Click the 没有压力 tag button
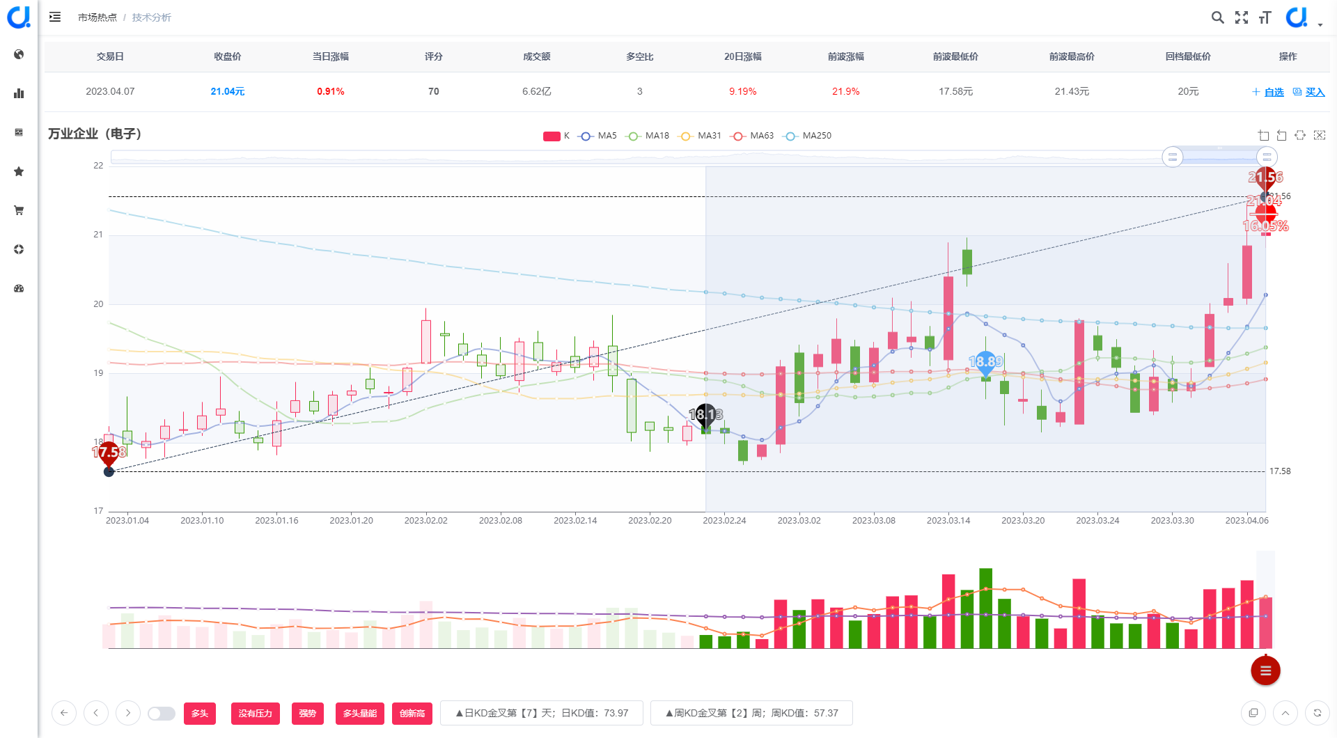 click(256, 714)
